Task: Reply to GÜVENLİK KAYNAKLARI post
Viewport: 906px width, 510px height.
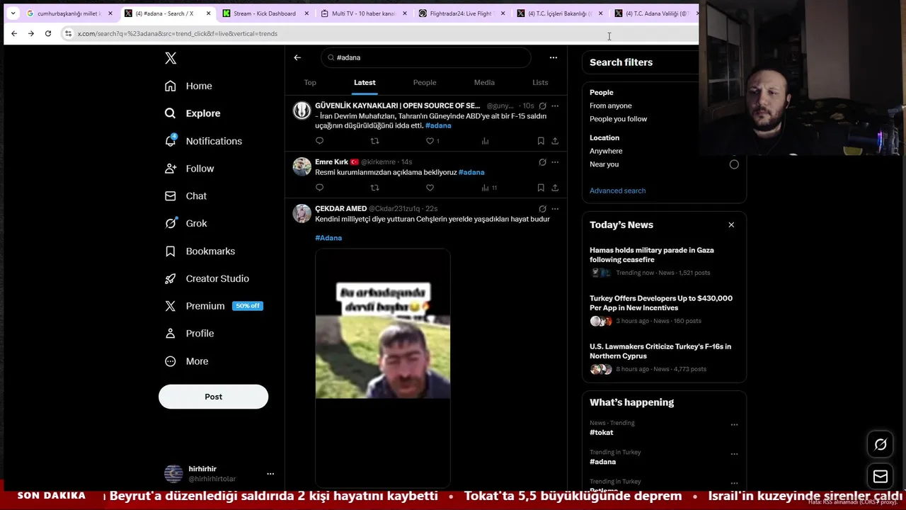Action: 319,141
